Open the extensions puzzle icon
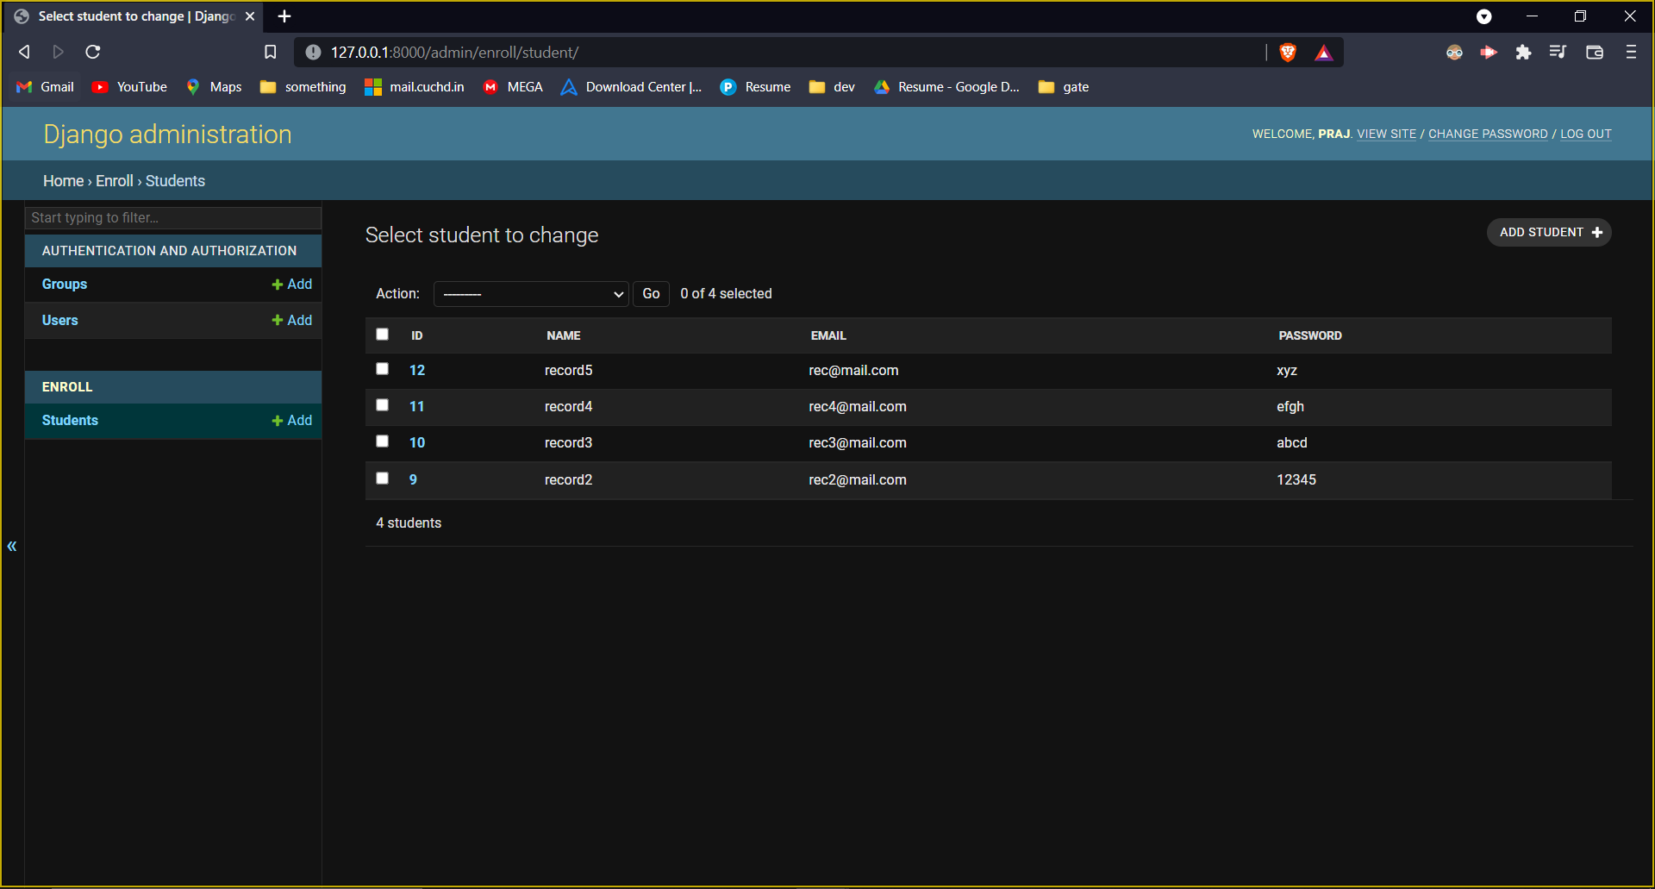Image resolution: width=1655 pixels, height=889 pixels. (1523, 53)
